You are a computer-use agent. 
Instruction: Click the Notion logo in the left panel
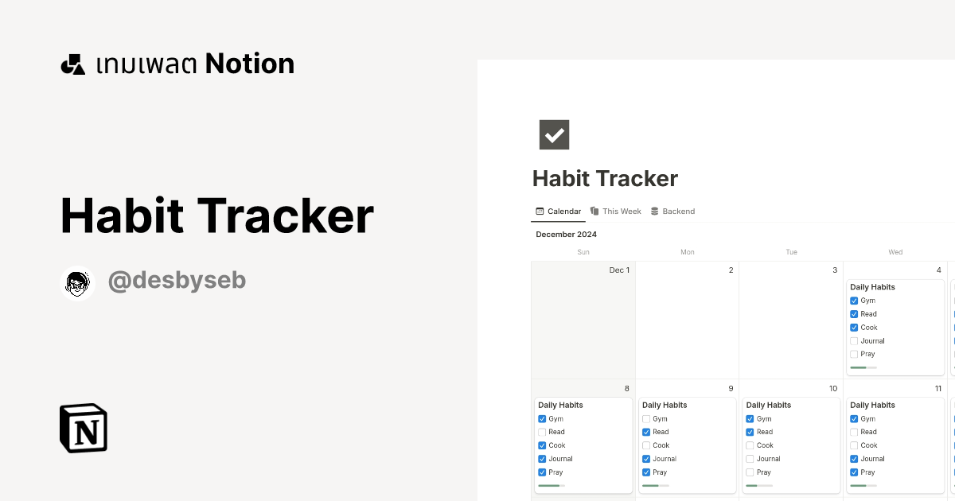82,428
